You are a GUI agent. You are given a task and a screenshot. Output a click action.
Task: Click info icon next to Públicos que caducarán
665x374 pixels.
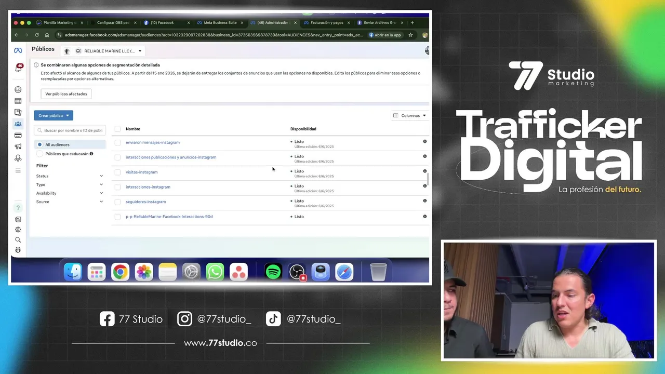(x=91, y=154)
